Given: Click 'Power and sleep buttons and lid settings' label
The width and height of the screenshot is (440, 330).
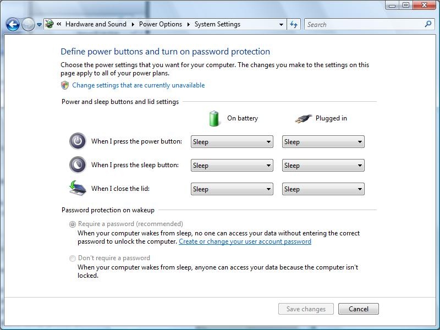Looking at the screenshot, I should coord(120,102).
